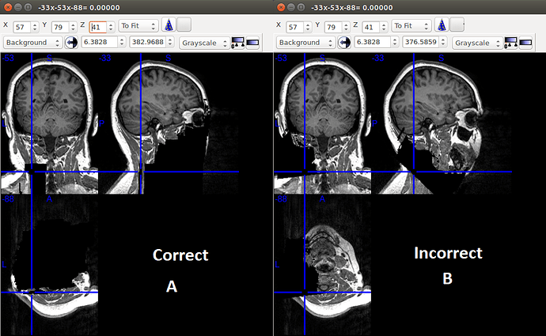The height and width of the screenshot is (336, 546).
Task: Click the Y spinner arrows in right window
Action: 346,27
